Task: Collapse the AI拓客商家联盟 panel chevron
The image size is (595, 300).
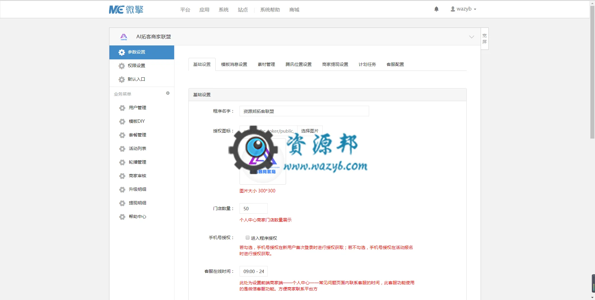Action: [471, 37]
